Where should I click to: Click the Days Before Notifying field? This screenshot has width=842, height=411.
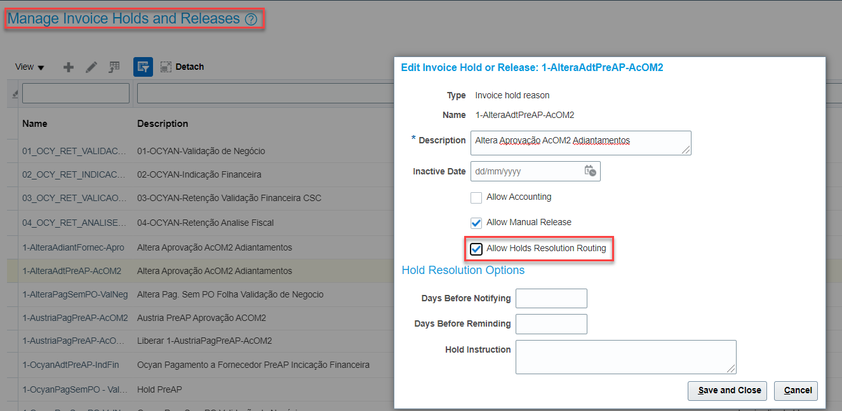(551, 298)
